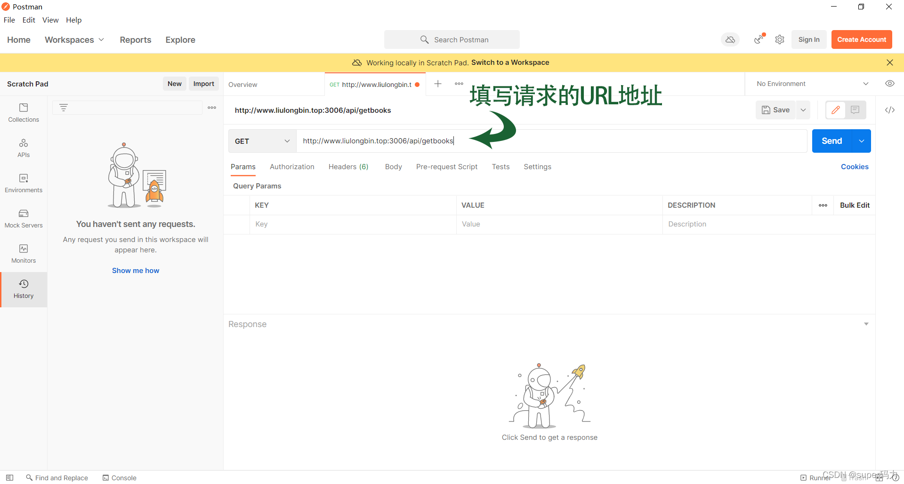Image resolution: width=904 pixels, height=484 pixels.
Task: Open the Collections sidebar panel
Action: point(24,113)
